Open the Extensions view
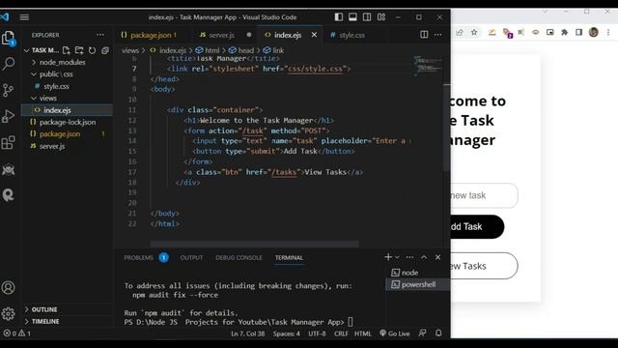Viewport: 618px width, 348px height. point(8,142)
